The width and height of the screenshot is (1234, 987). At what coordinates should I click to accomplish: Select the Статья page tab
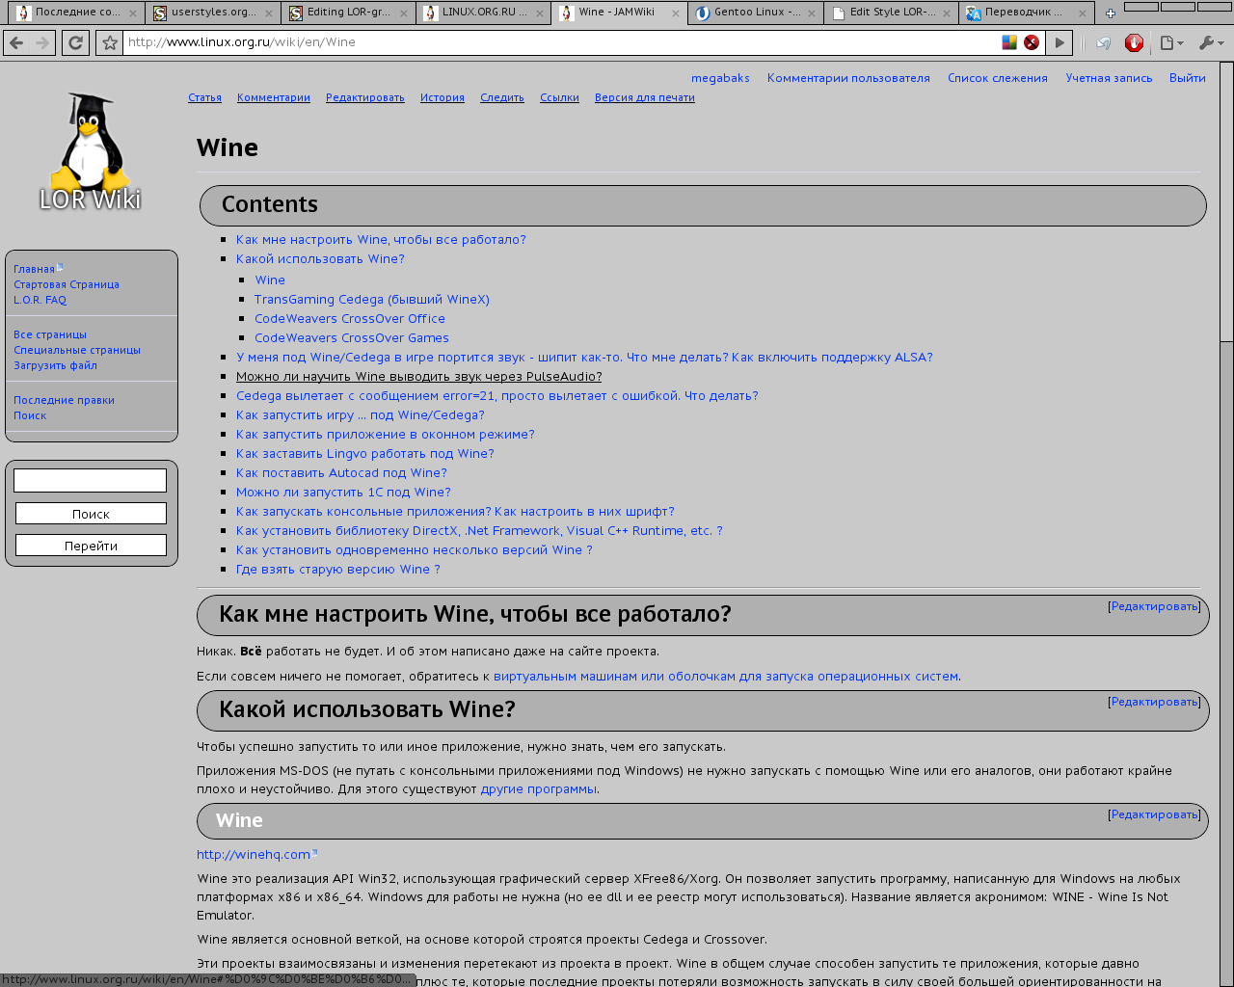pyautogui.click(x=204, y=97)
